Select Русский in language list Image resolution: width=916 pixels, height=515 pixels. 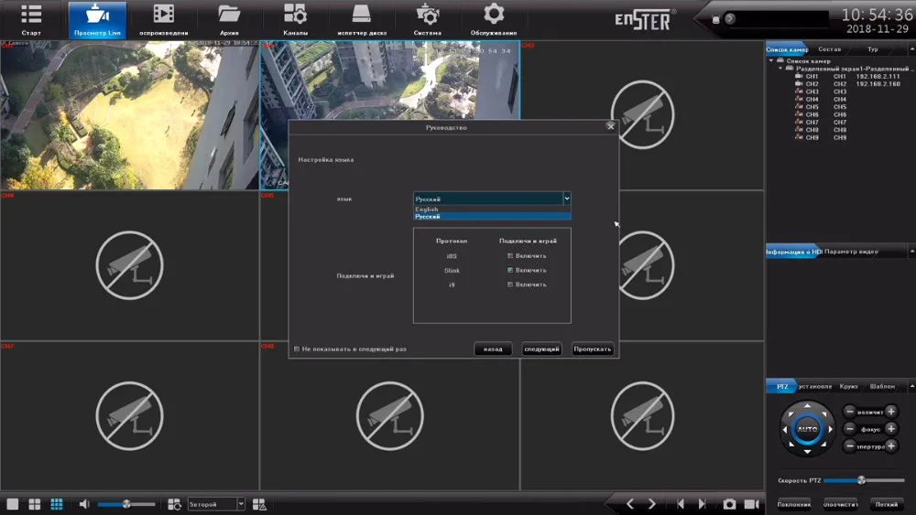pyautogui.click(x=492, y=217)
